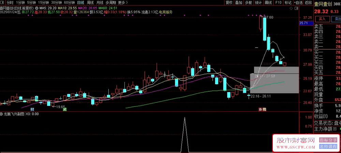Click the 19.65 low price label

point(60,107)
